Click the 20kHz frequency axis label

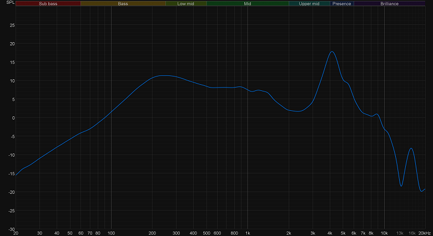(x=424, y=233)
